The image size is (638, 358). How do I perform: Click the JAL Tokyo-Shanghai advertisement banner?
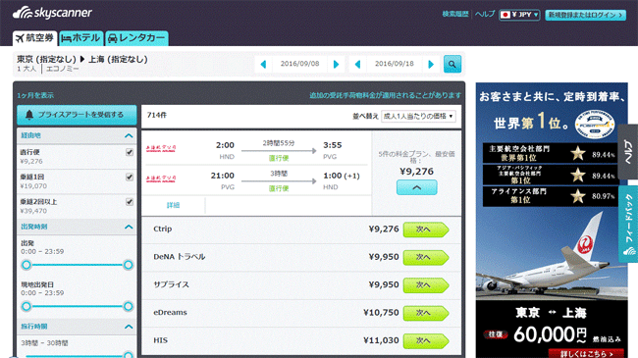pyautogui.click(x=552, y=220)
